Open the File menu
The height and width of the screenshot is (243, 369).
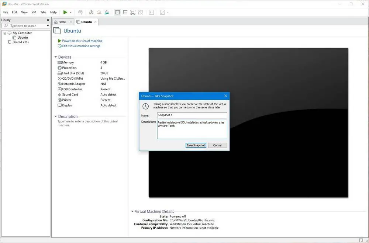[x=6, y=12]
